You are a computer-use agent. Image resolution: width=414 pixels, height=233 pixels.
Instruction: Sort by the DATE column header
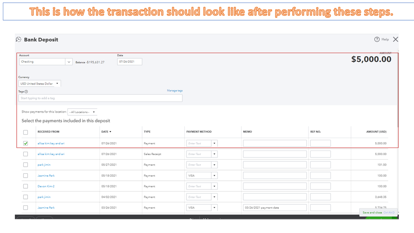[106, 131]
